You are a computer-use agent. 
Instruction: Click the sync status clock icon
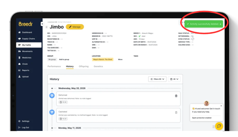193,39
